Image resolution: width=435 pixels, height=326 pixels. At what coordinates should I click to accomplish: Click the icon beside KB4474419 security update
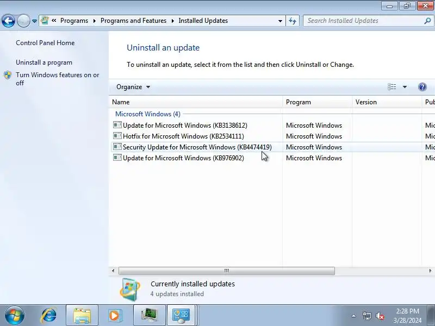(x=117, y=147)
